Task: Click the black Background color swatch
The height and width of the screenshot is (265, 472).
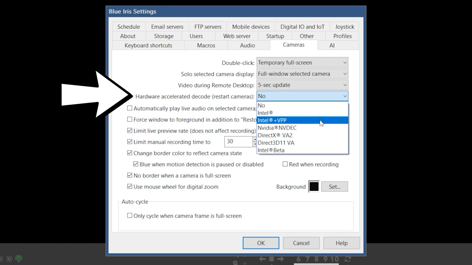Action: pyautogui.click(x=314, y=187)
